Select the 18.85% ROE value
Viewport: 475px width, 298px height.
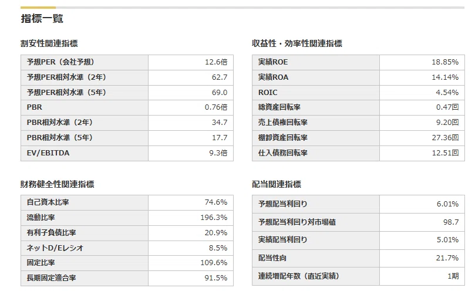pos(445,62)
